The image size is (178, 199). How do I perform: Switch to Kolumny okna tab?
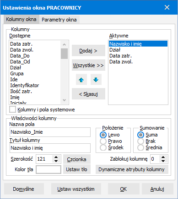pos(21,19)
